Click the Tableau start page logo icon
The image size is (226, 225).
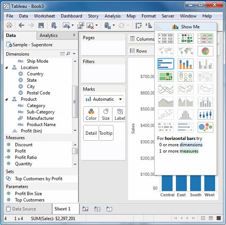[x=9, y=25]
